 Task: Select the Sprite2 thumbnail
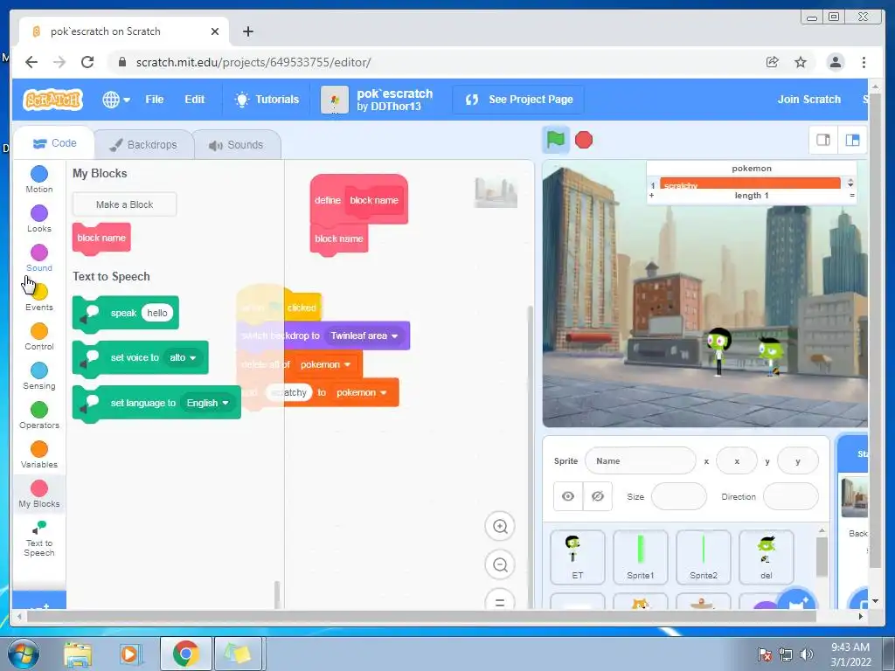coord(704,557)
